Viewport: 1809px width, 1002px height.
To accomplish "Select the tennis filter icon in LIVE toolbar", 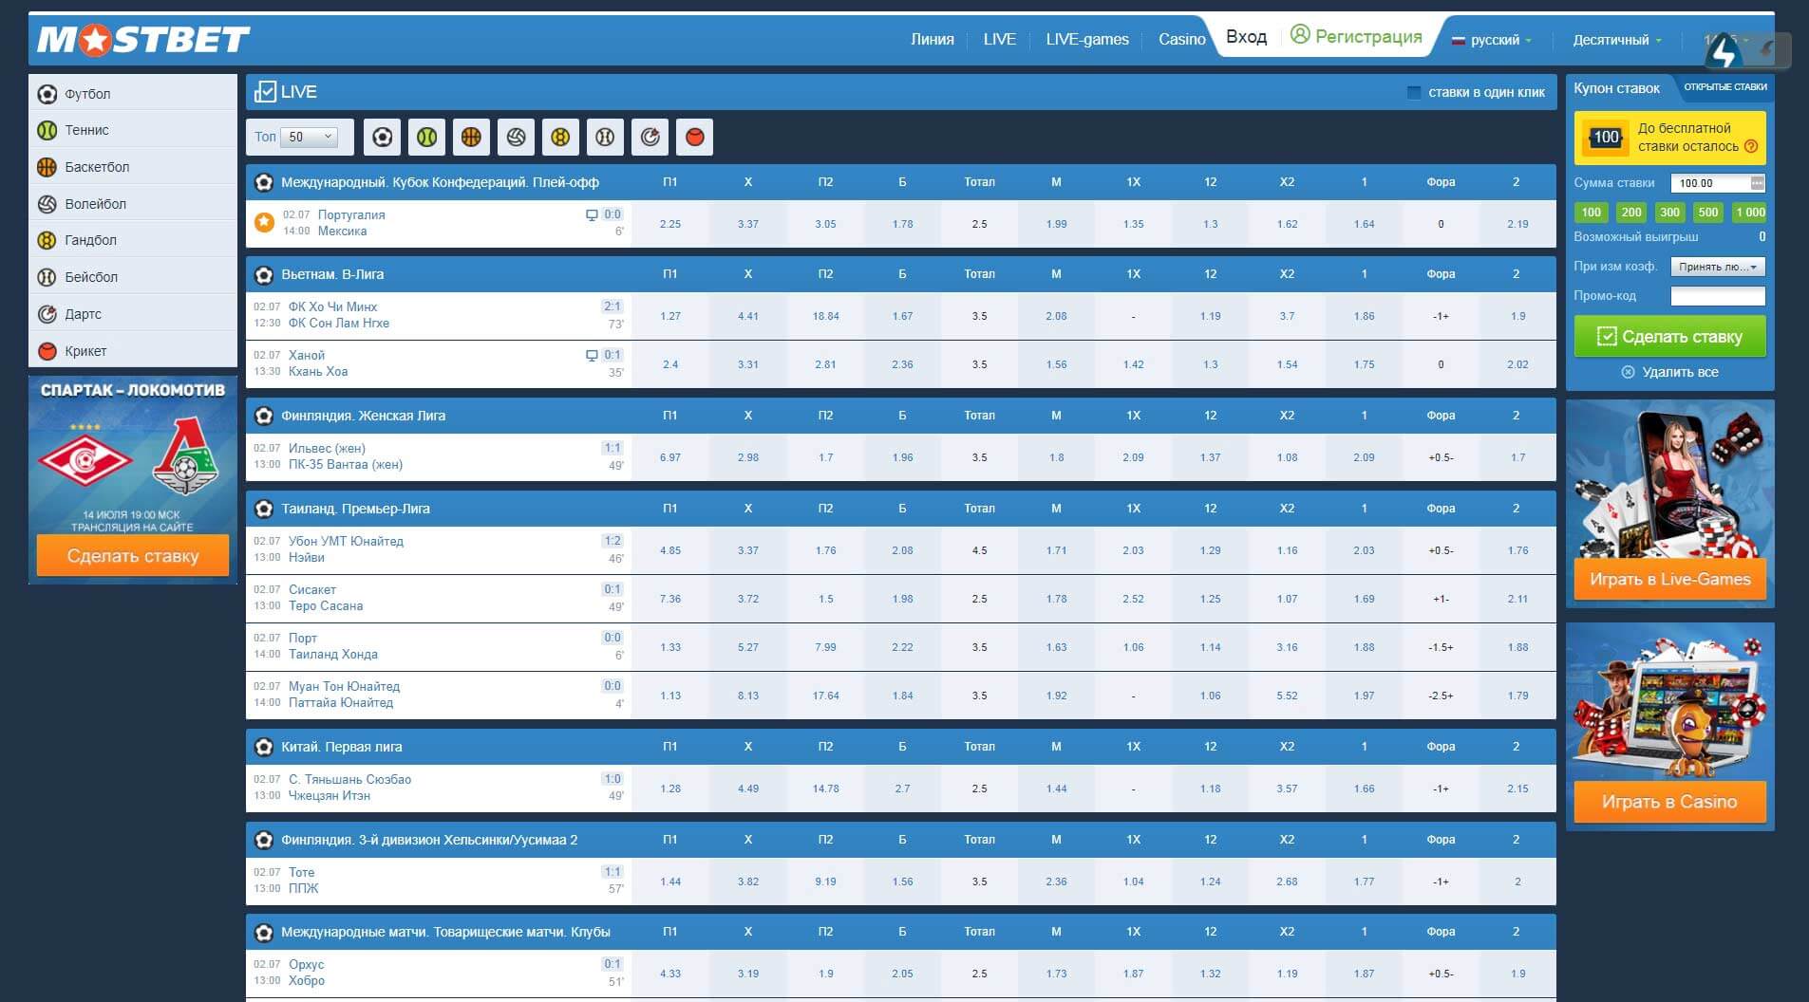I will tap(427, 138).
